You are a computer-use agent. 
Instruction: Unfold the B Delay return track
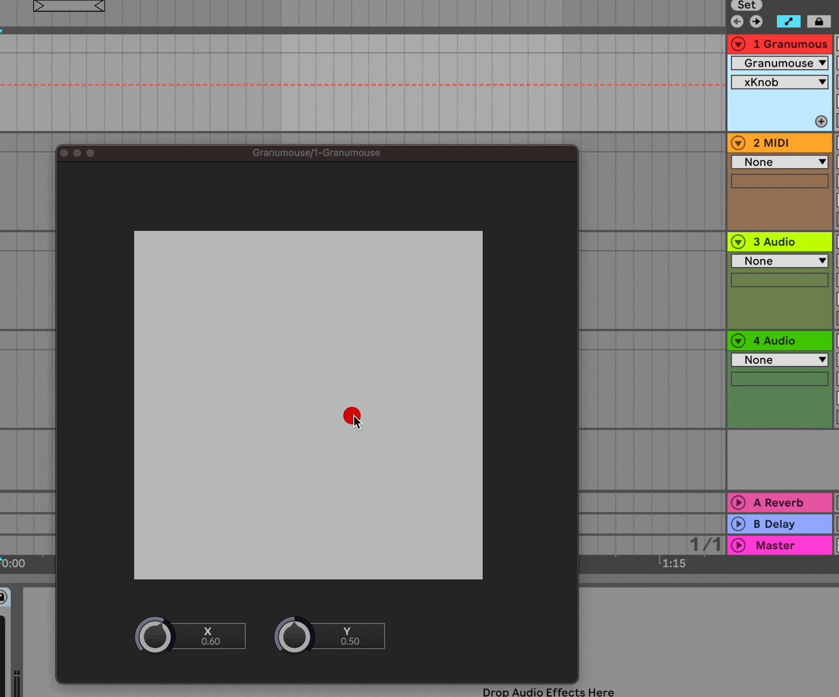[738, 524]
